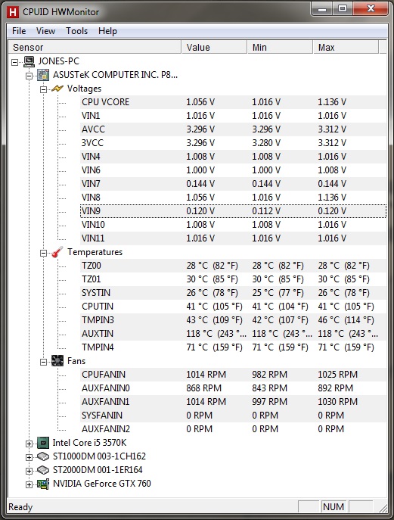The height and width of the screenshot is (520, 394).
Task: Click the ASUSTeK motherboard icon
Action: pyautogui.click(x=43, y=75)
